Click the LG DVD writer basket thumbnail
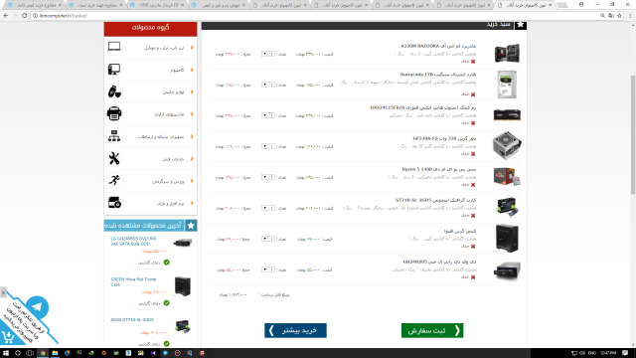The width and height of the screenshot is (636, 358). pos(507,270)
